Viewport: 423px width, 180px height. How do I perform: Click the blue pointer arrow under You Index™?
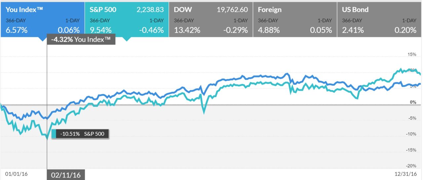(x=43, y=39)
